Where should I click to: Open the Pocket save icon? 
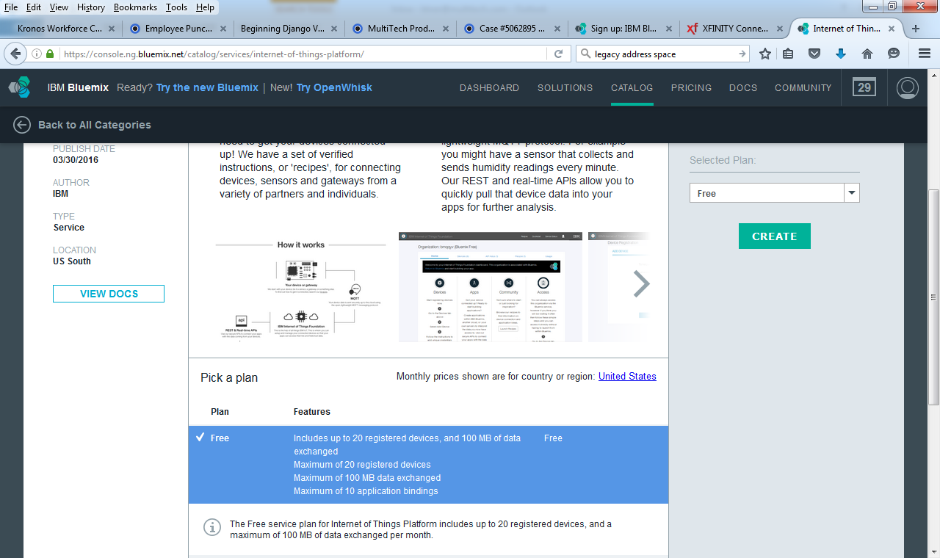[x=814, y=54]
